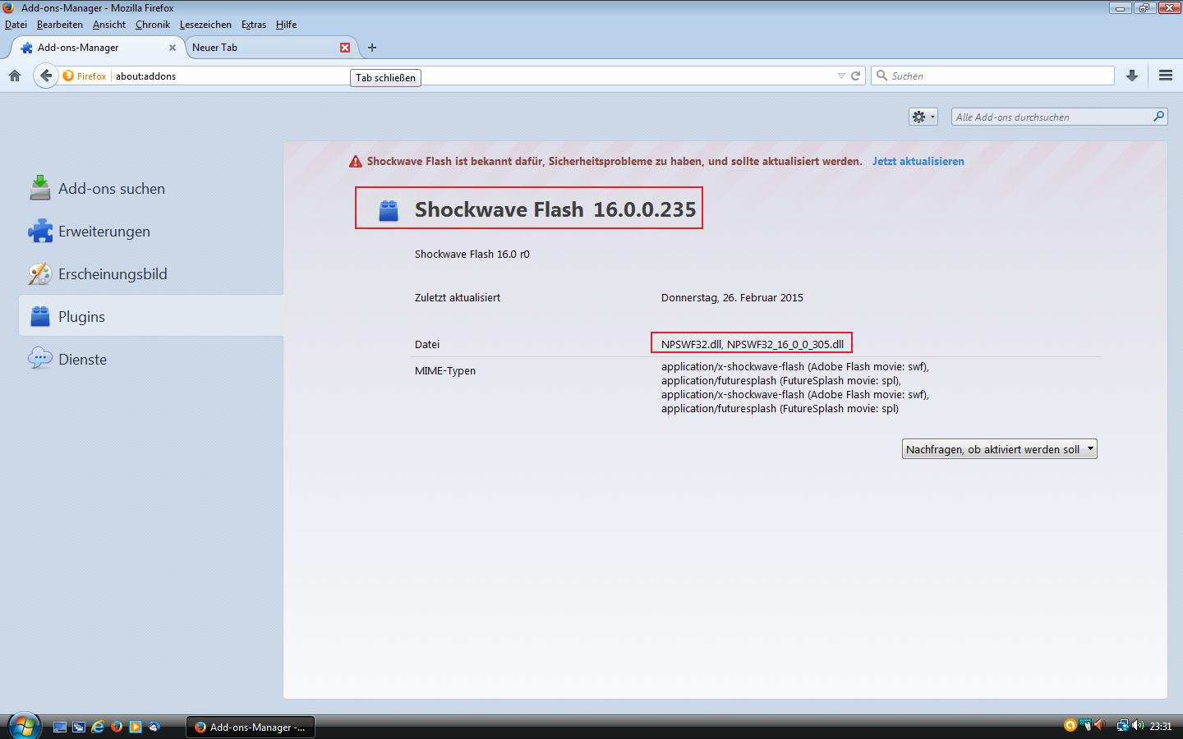Open the Hilfe menu
The height and width of the screenshot is (739, 1183).
click(x=286, y=25)
